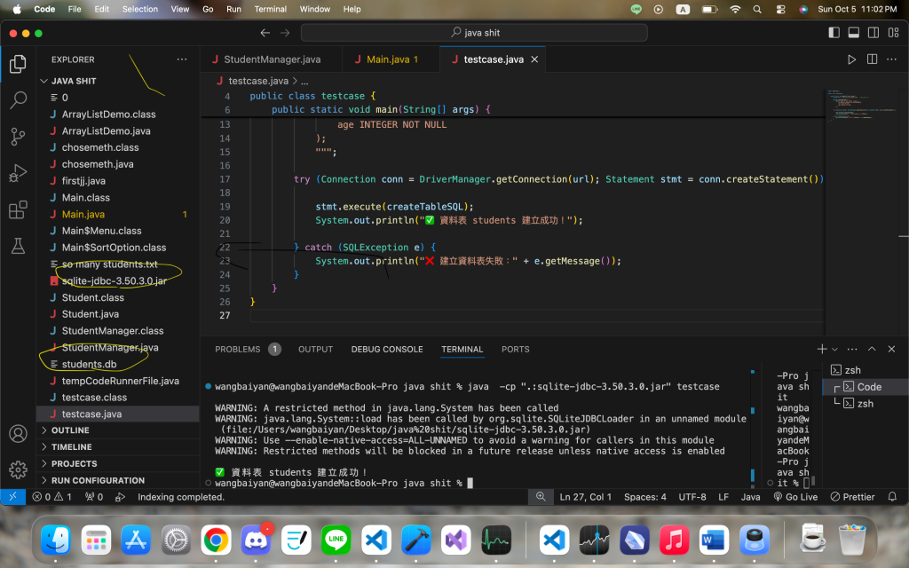Open the Manage gear menu
This screenshot has height=568, width=909.
tap(18, 469)
